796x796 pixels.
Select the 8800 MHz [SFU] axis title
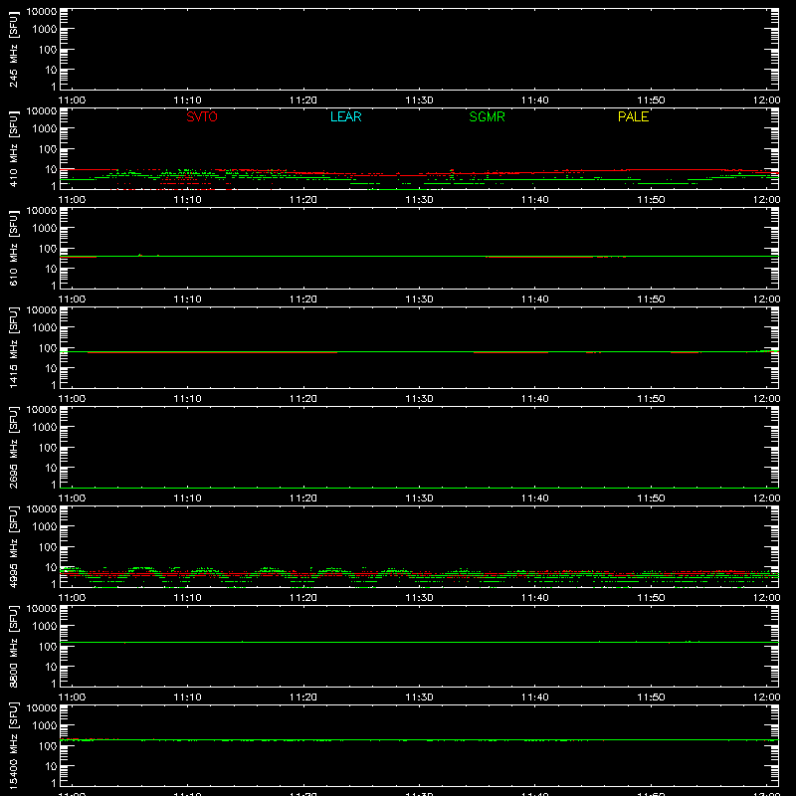pos(13,647)
